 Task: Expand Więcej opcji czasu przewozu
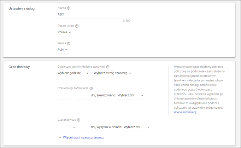(x=84, y=137)
